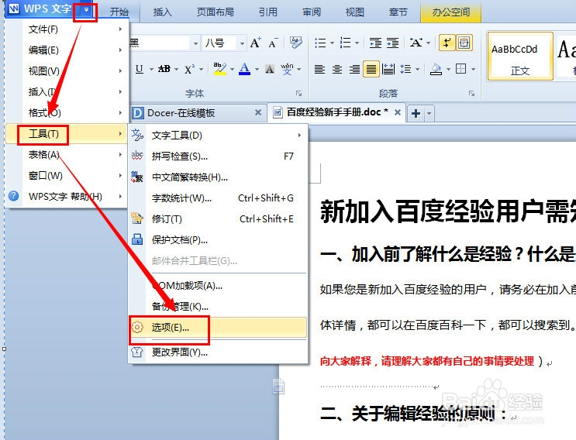
Task: Open paragraph dialog launcher in 段落 group
Action: coord(471,94)
